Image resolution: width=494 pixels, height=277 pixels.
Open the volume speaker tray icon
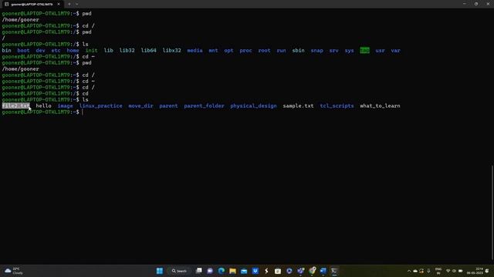point(454,271)
